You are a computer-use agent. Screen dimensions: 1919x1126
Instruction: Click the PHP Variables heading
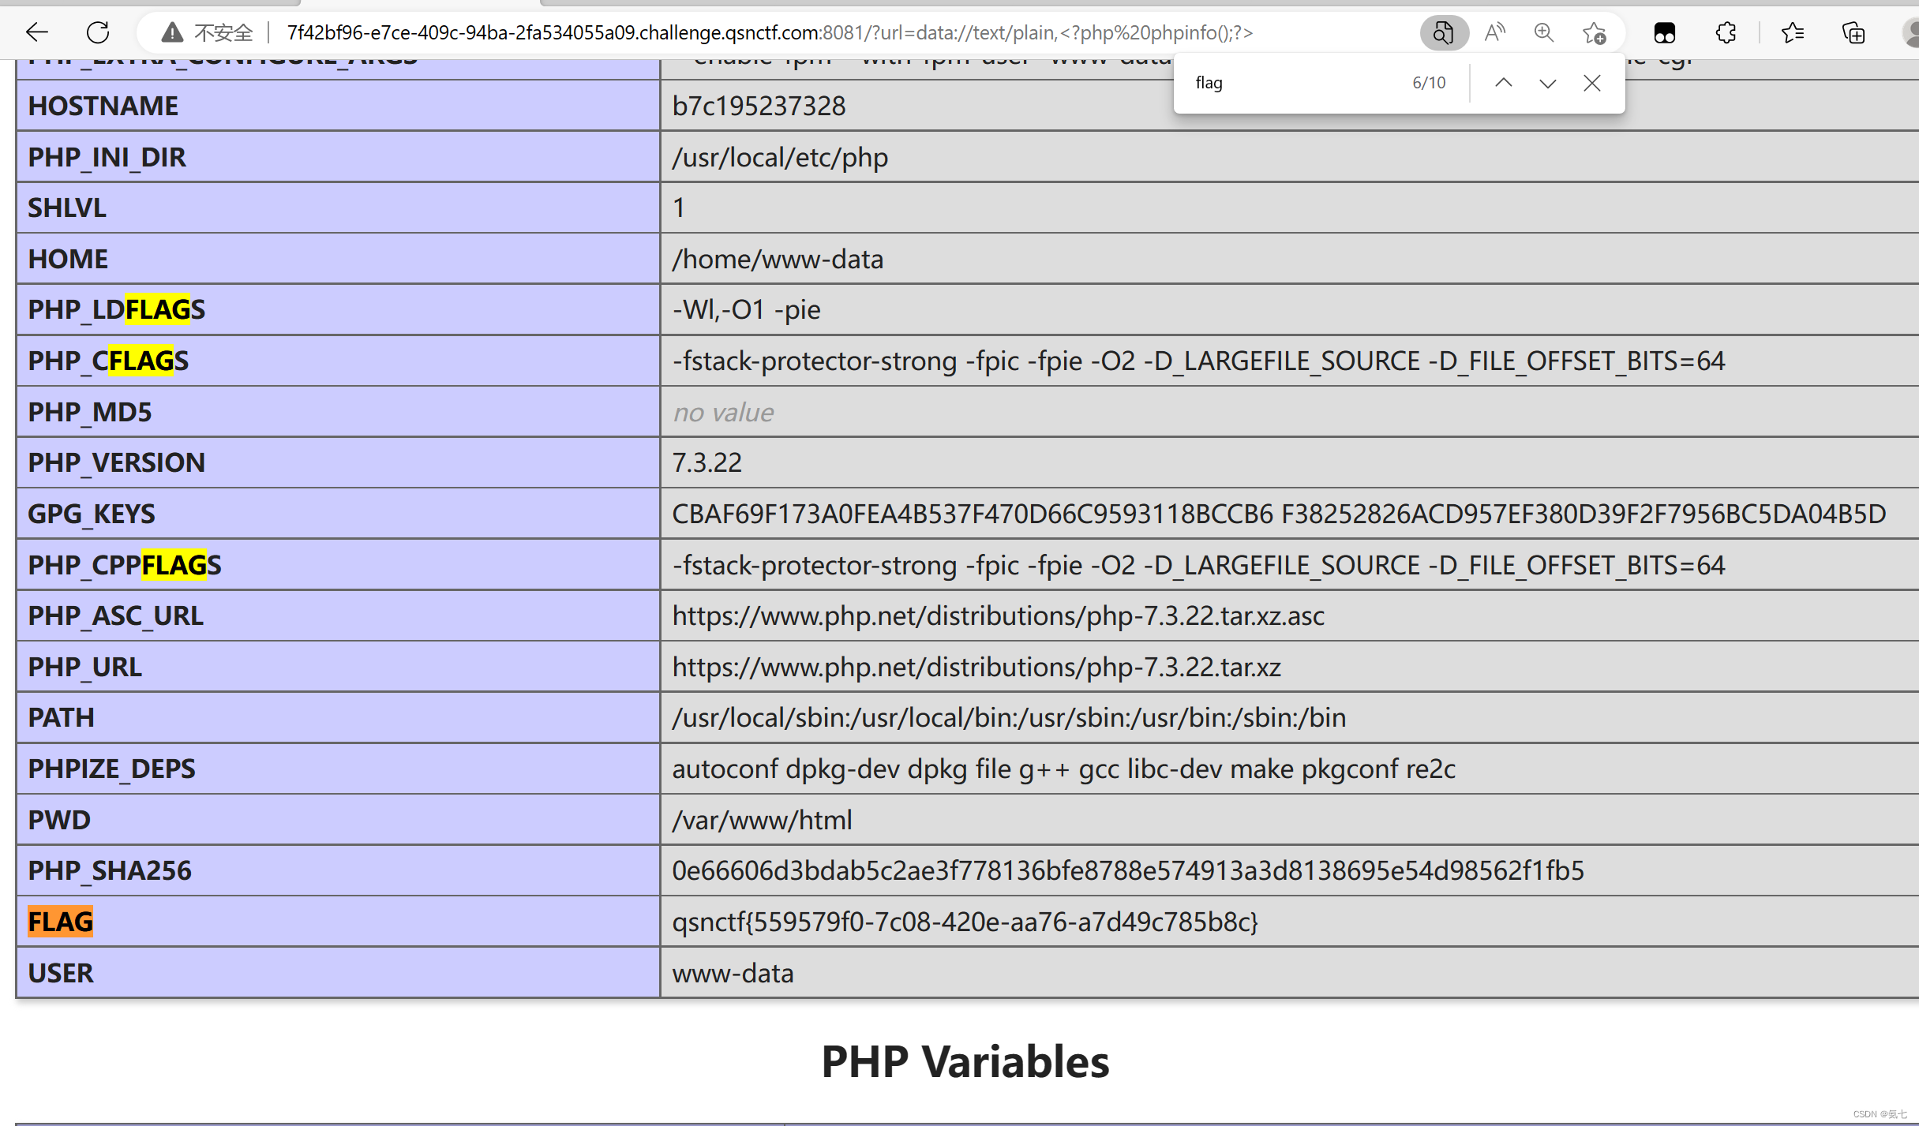(965, 1061)
